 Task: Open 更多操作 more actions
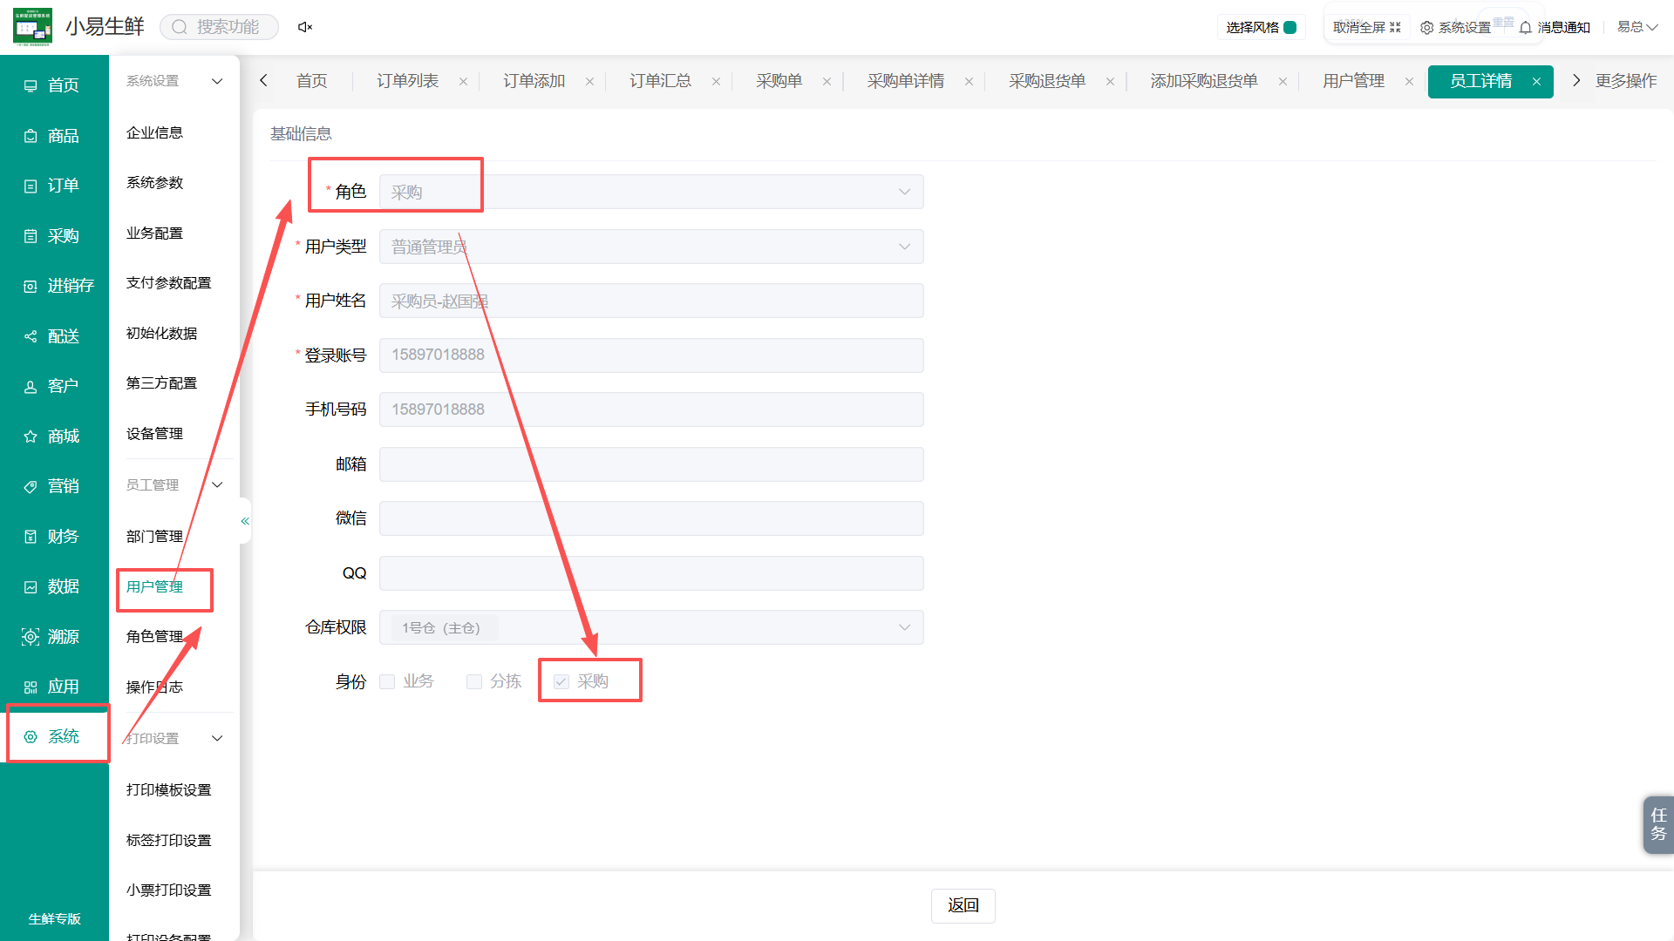pyautogui.click(x=1626, y=81)
